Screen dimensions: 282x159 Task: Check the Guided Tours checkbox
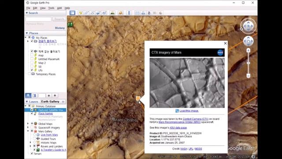coord(34,139)
